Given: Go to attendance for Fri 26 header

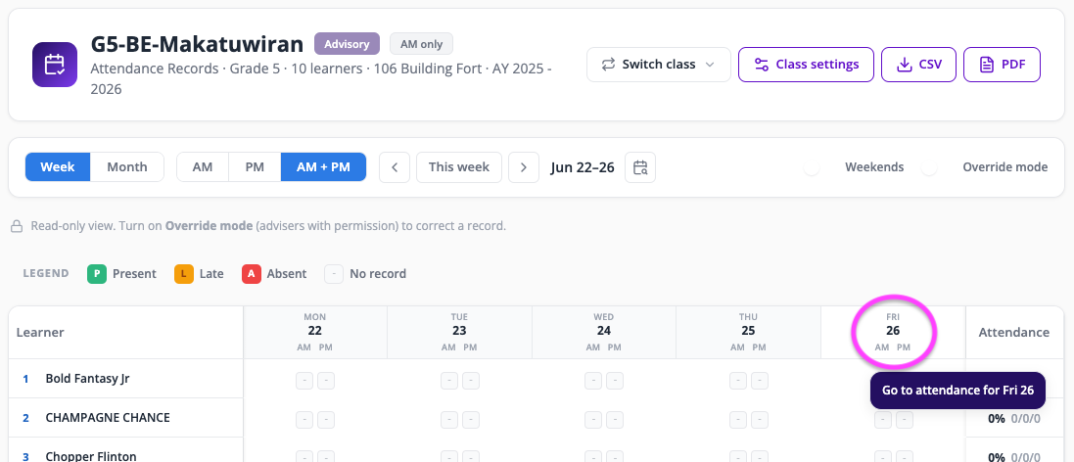Looking at the screenshot, I should point(893,332).
